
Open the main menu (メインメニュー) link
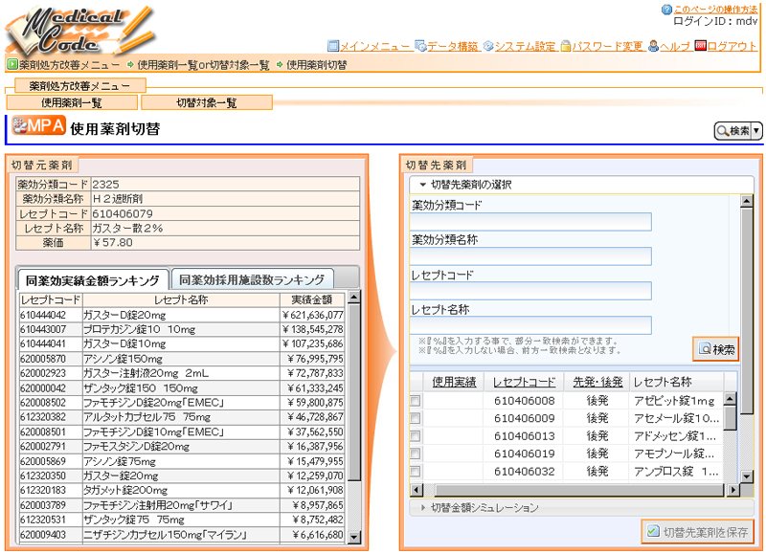coord(375,46)
